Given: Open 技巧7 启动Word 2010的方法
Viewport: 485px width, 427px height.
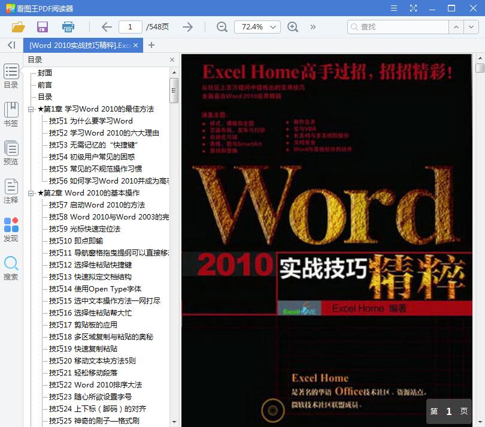Looking at the screenshot, I should 97,205.
